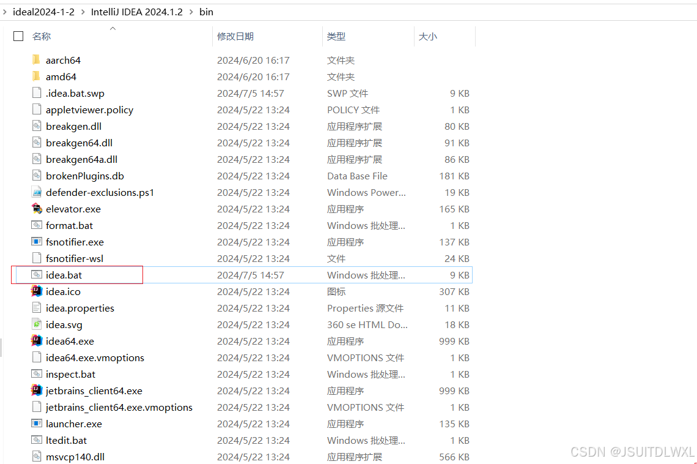
Task: Click the bin breadcrumb segment
Action: (206, 12)
